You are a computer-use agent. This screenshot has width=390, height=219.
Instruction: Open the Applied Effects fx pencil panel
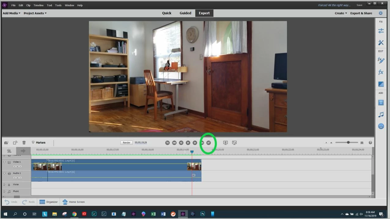(x=381, y=60)
